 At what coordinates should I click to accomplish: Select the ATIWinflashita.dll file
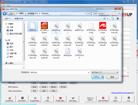tap(103, 41)
